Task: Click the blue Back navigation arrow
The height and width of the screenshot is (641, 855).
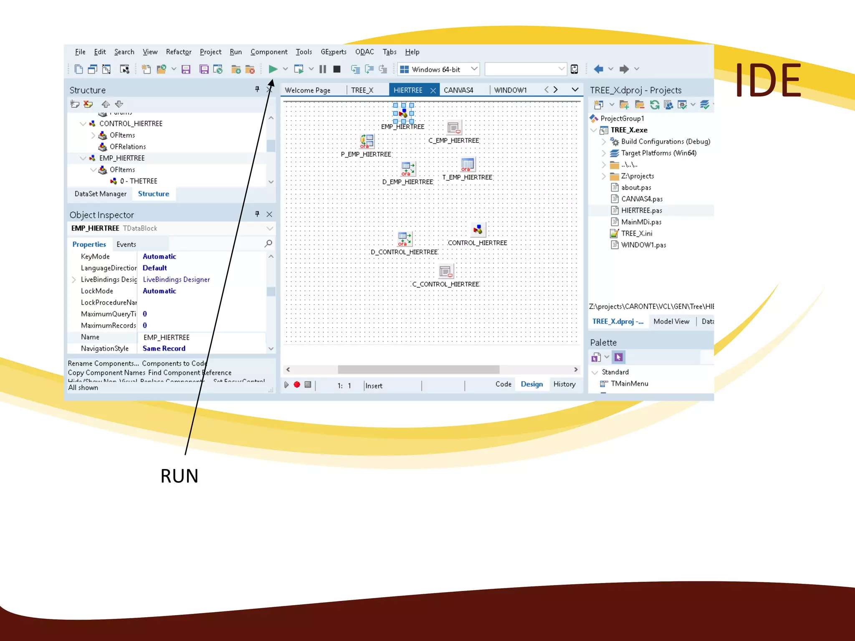Action: (x=598, y=69)
